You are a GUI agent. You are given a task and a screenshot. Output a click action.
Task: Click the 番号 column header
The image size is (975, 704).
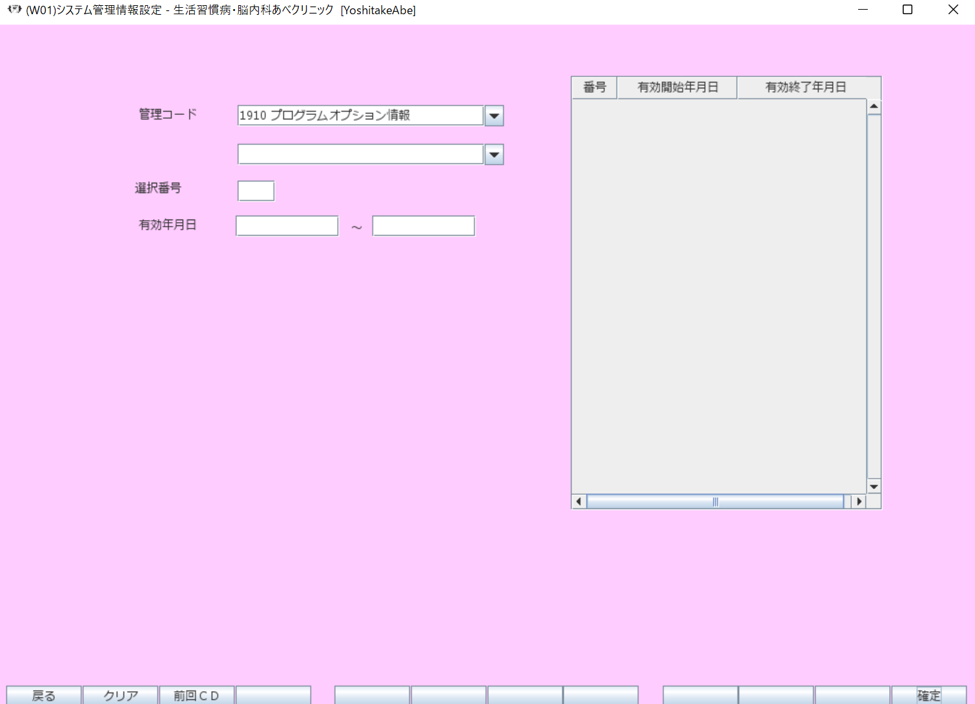[595, 87]
